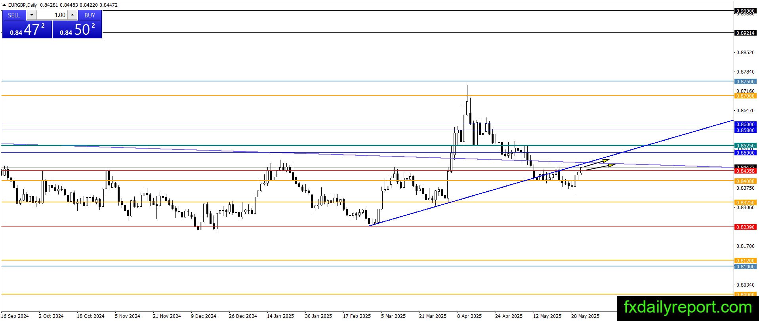Click the 0.81000 price level label
Screen dimensions: 759x321
tap(745, 266)
